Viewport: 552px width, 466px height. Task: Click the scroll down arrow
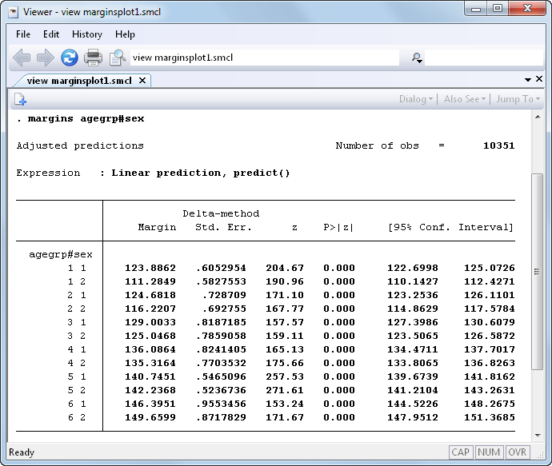coord(538,436)
